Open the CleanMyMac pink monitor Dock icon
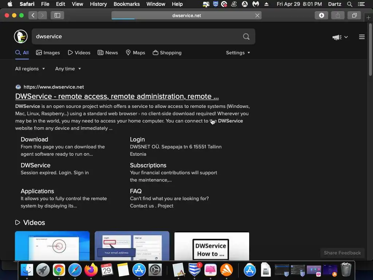The height and width of the screenshot is (280, 373). [x=211, y=270]
